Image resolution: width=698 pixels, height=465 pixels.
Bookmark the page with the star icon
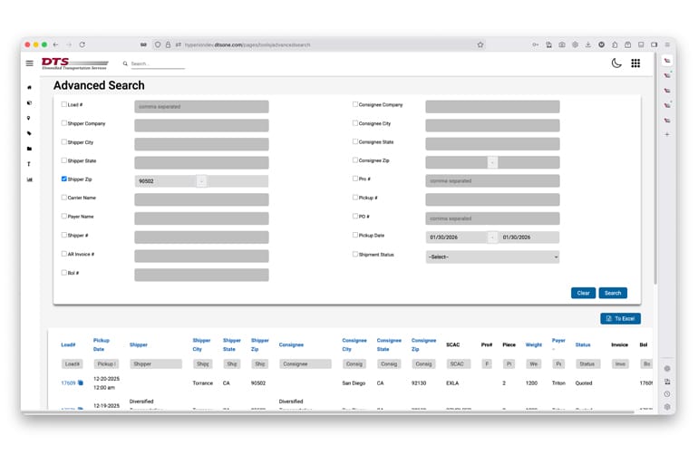(480, 44)
